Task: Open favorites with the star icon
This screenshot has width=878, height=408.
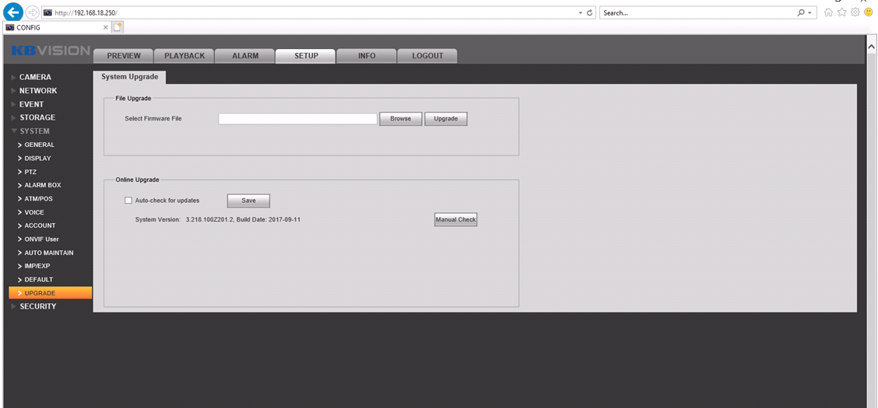Action: (x=841, y=13)
